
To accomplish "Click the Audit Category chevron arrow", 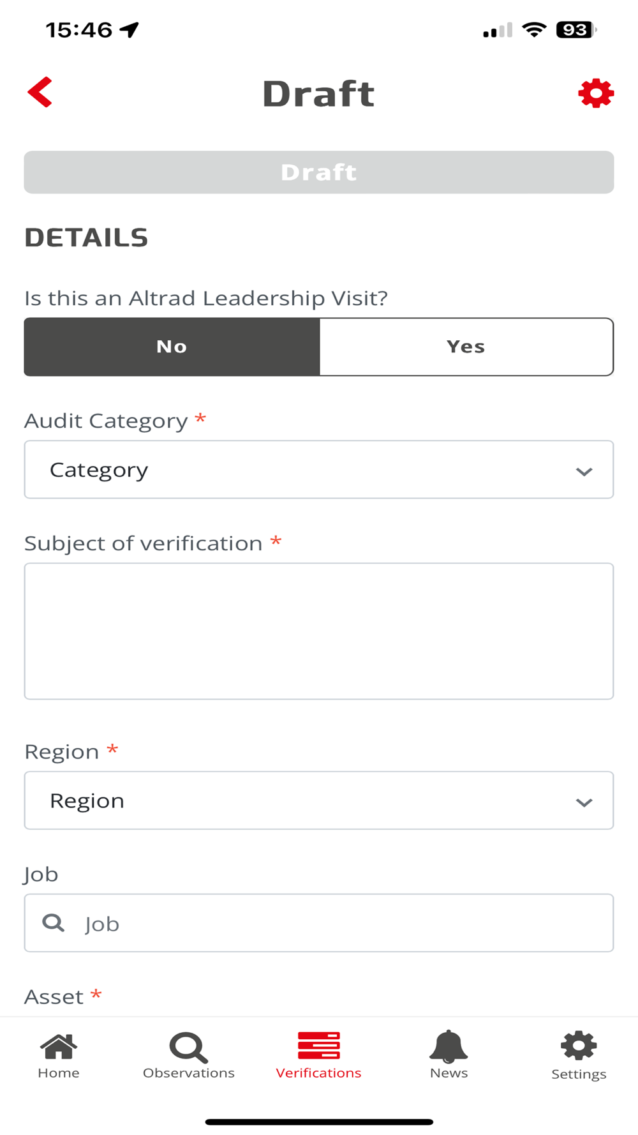I will (x=584, y=472).
